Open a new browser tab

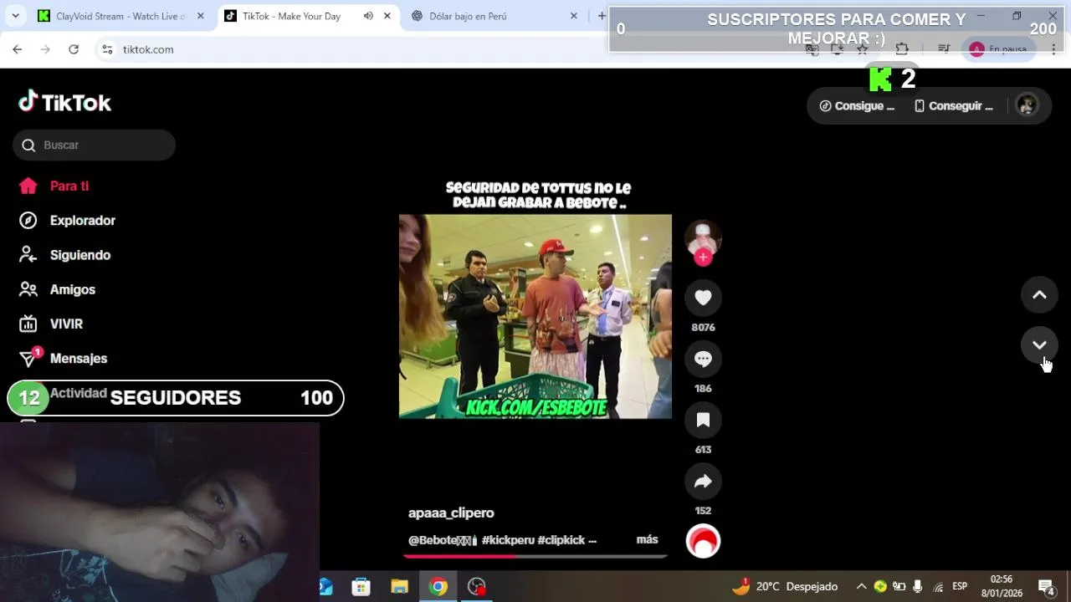[601, 16]
